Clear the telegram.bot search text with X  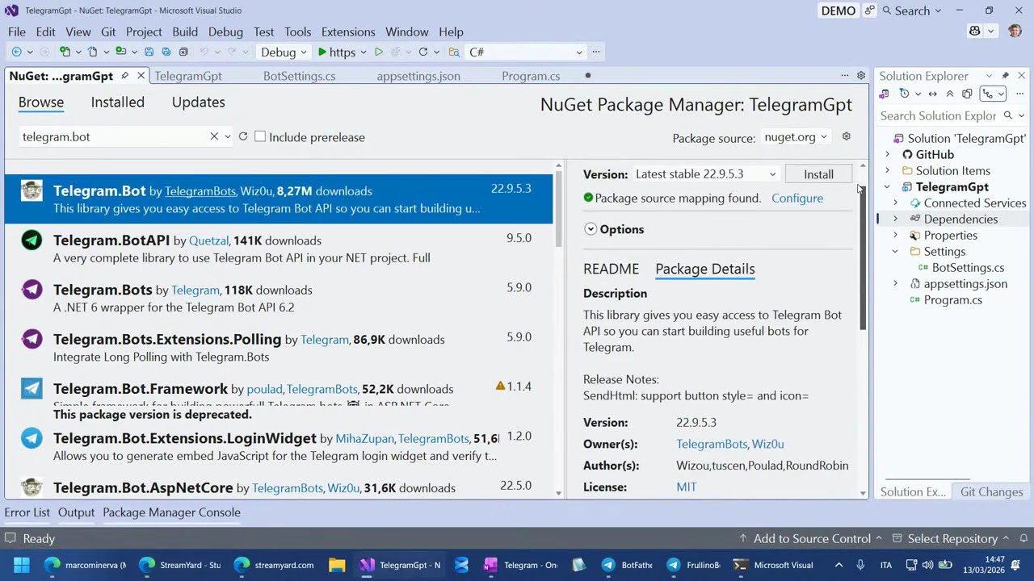(214, 136)
